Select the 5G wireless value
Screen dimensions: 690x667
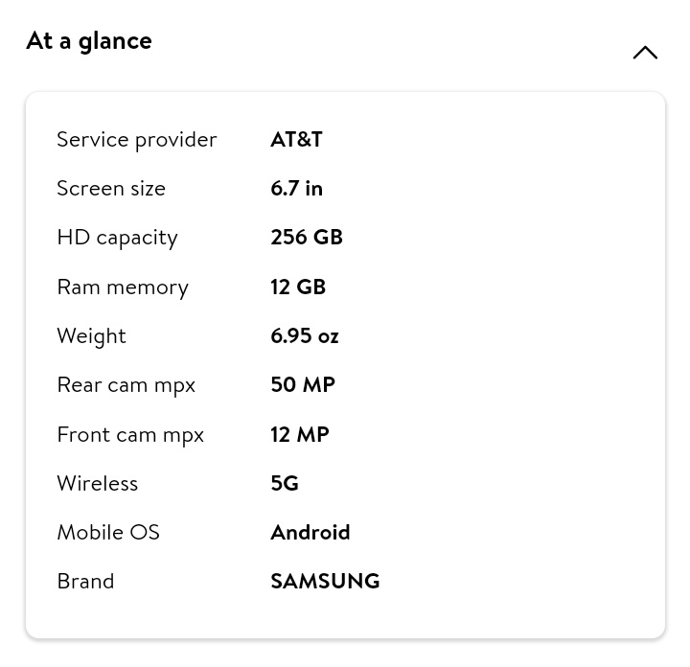[x=284, y=483]
